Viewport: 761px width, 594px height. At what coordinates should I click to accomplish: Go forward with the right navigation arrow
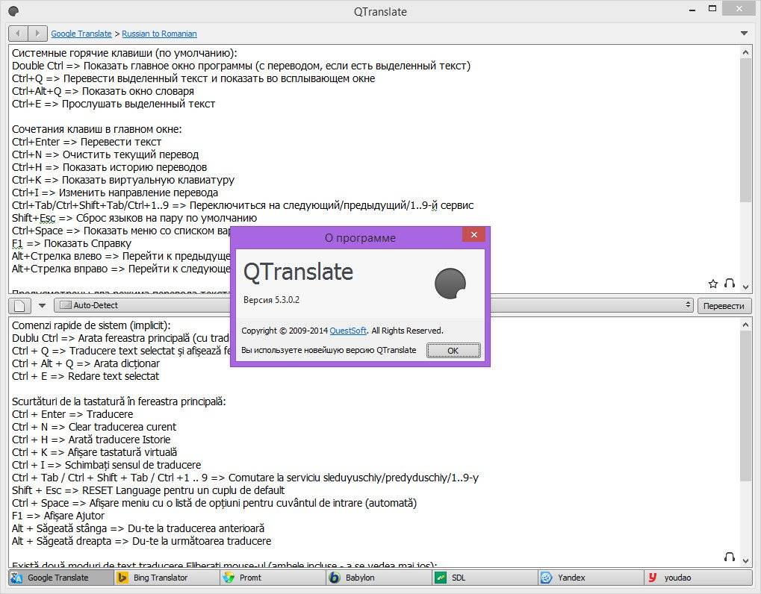tap(37, 34)
